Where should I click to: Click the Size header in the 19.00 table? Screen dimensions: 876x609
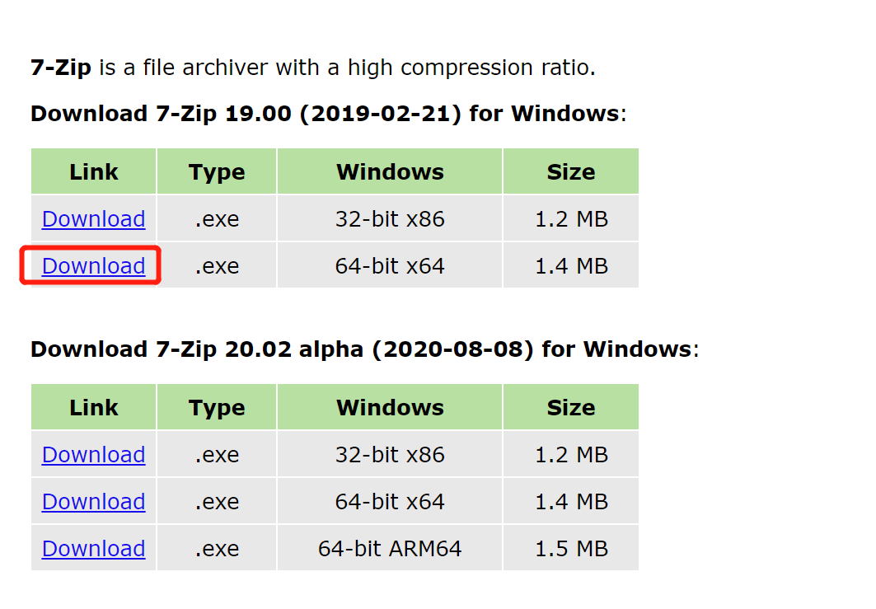coord(570,172)
